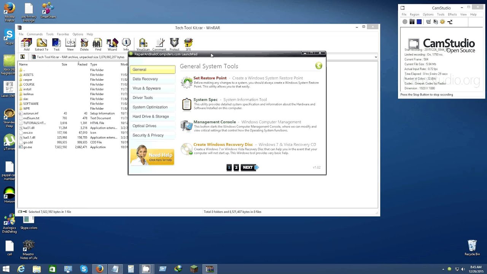This screenshot has height=274, width=487.
Task: Open WinRAR File menu
Action: 21,34
